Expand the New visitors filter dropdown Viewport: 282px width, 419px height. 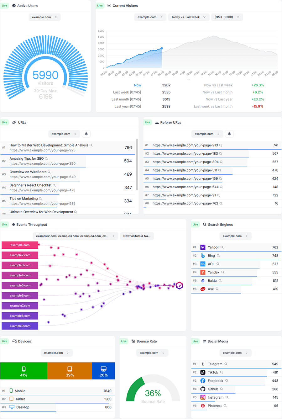(137, 236)
